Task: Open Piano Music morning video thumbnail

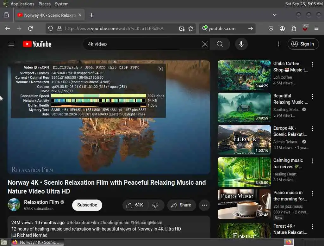Action: click(244, 204)
